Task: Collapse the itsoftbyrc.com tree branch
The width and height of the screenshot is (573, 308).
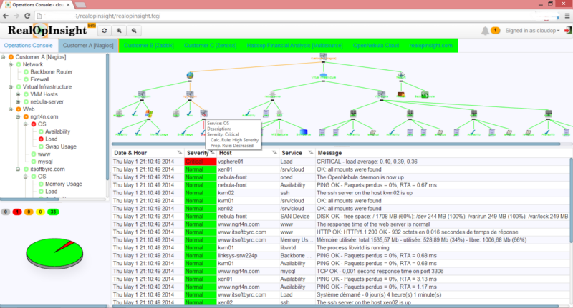Action: [x=18, y=169]
